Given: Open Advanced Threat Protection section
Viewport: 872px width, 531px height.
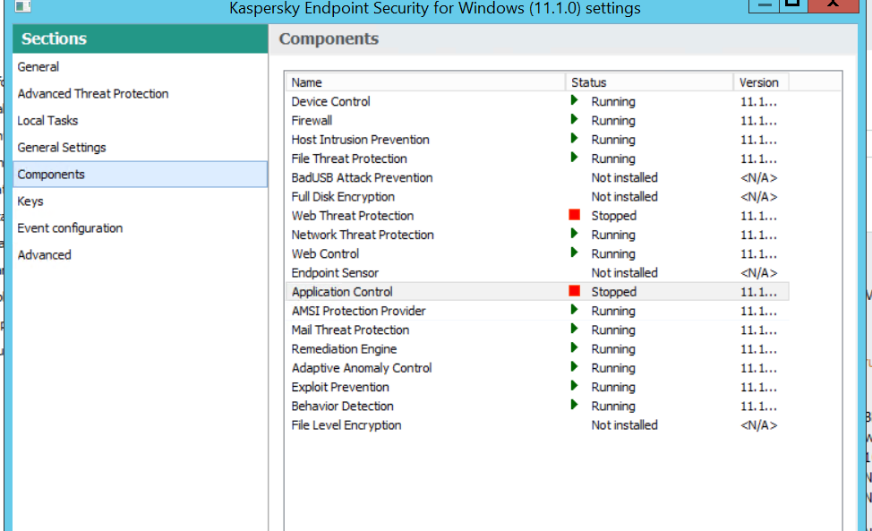Looking at the screenshot, I should coord(93,94).
